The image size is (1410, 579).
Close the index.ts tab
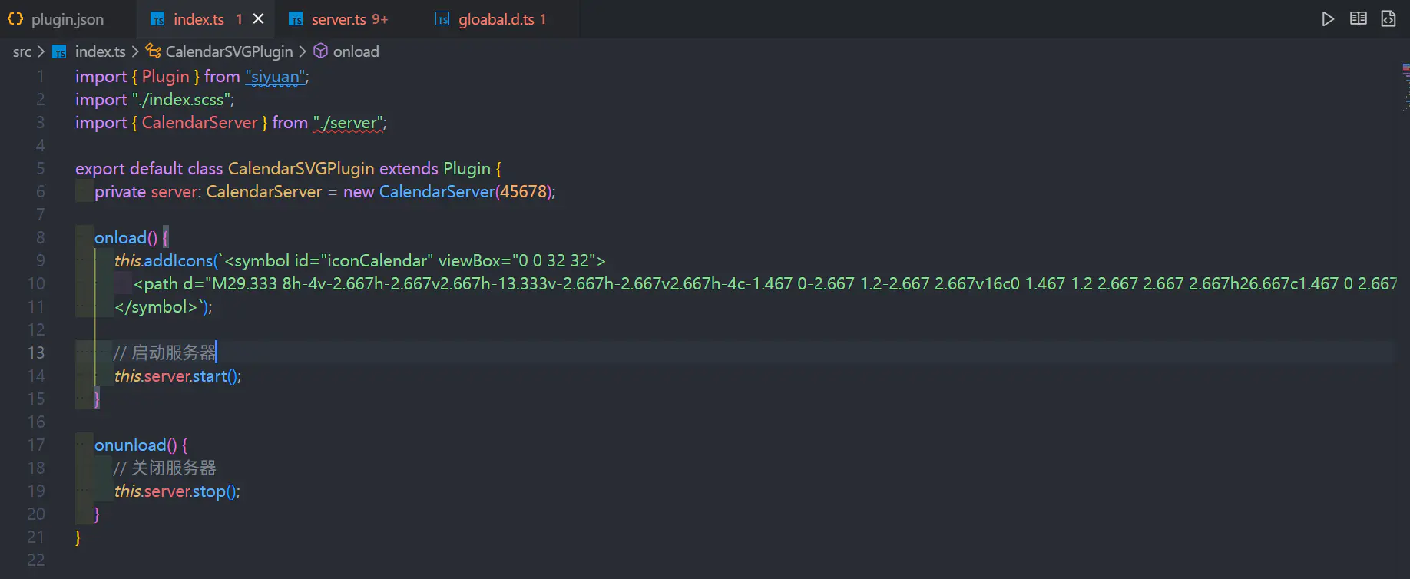pos(259,18)
